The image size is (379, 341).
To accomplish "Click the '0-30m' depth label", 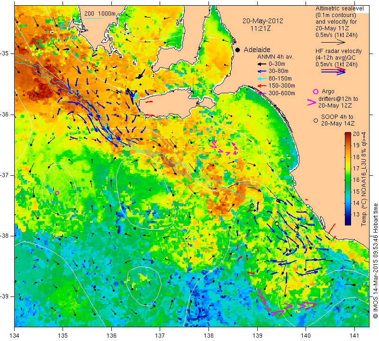I will coord(277,64).
